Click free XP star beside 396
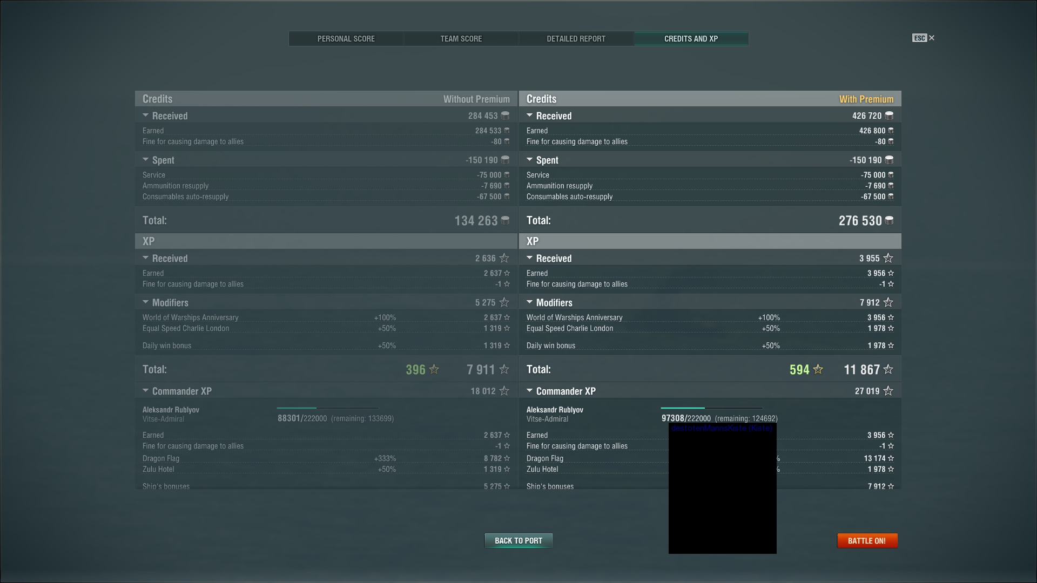Viewport: 1037px width, 583px height. click(434, 369)
